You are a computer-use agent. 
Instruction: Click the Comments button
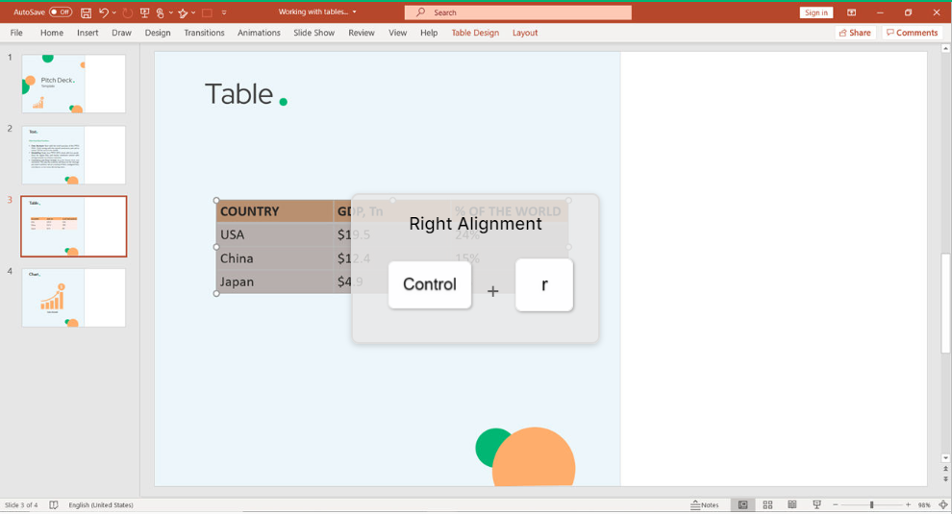pos(912,33)
